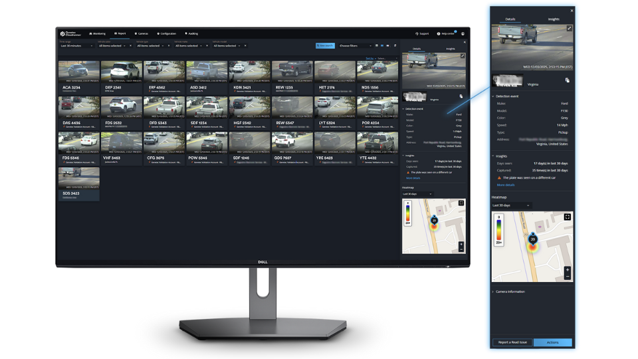
Task: Click the Help center icon
Action: tap(439, 33)
